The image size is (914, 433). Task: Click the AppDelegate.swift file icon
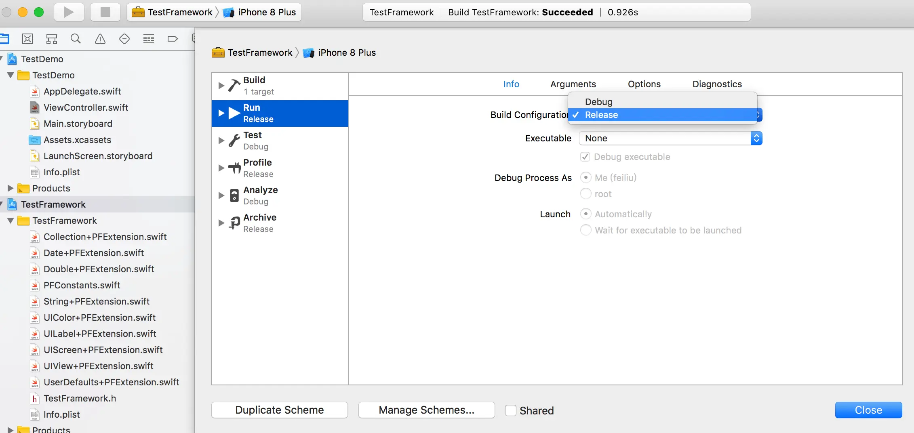(35, 91)
